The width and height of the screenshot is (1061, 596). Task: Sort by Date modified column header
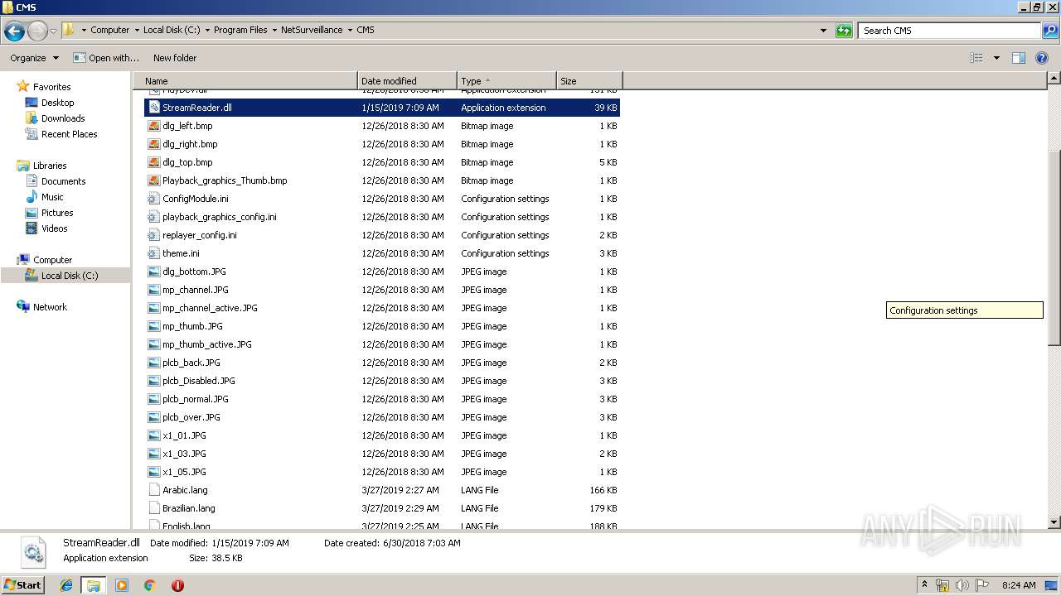coord(407,81)
